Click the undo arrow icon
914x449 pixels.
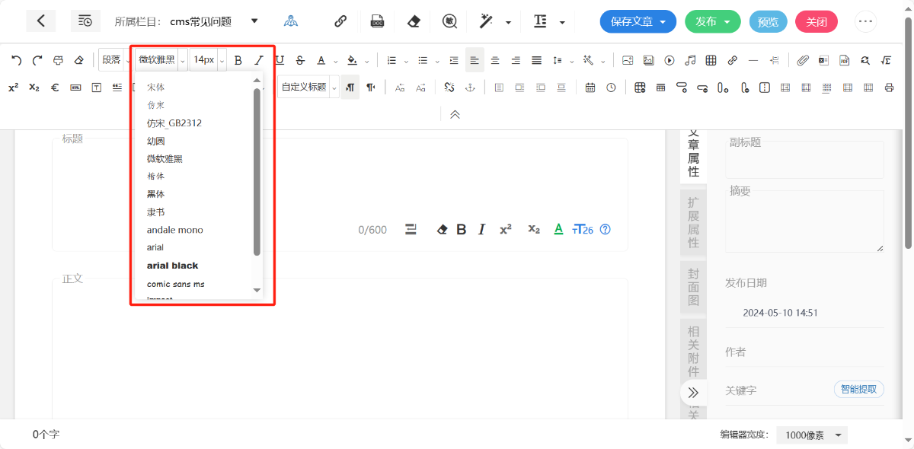point(16,60)
